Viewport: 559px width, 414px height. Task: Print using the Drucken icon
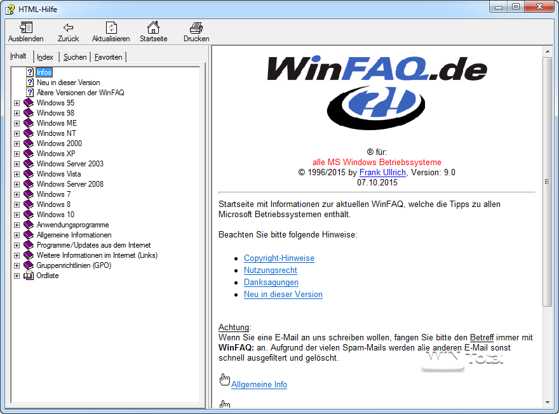196,27
